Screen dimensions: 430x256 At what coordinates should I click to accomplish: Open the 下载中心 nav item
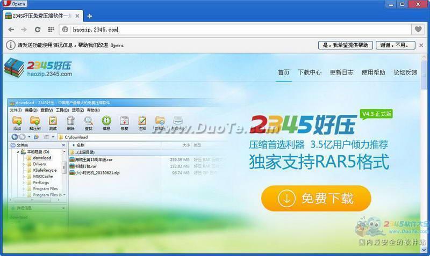click(310, 72)
